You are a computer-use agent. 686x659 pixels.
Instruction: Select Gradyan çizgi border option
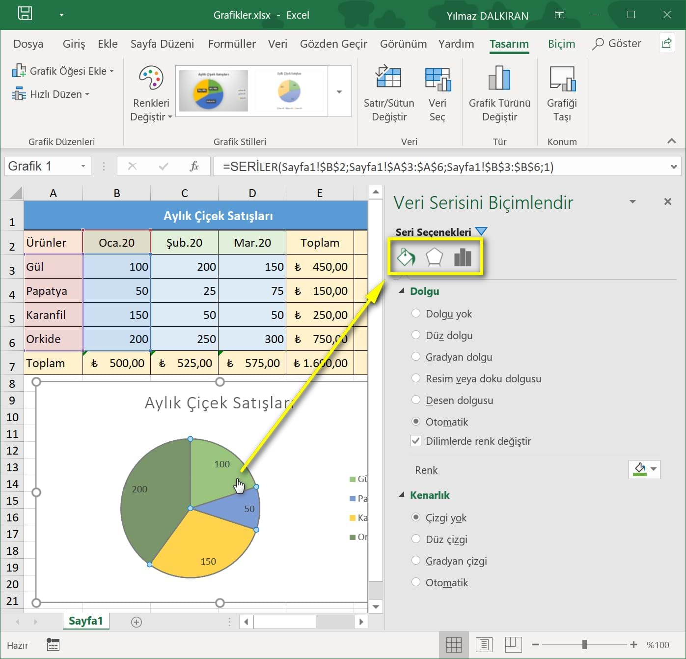(416, 560)
